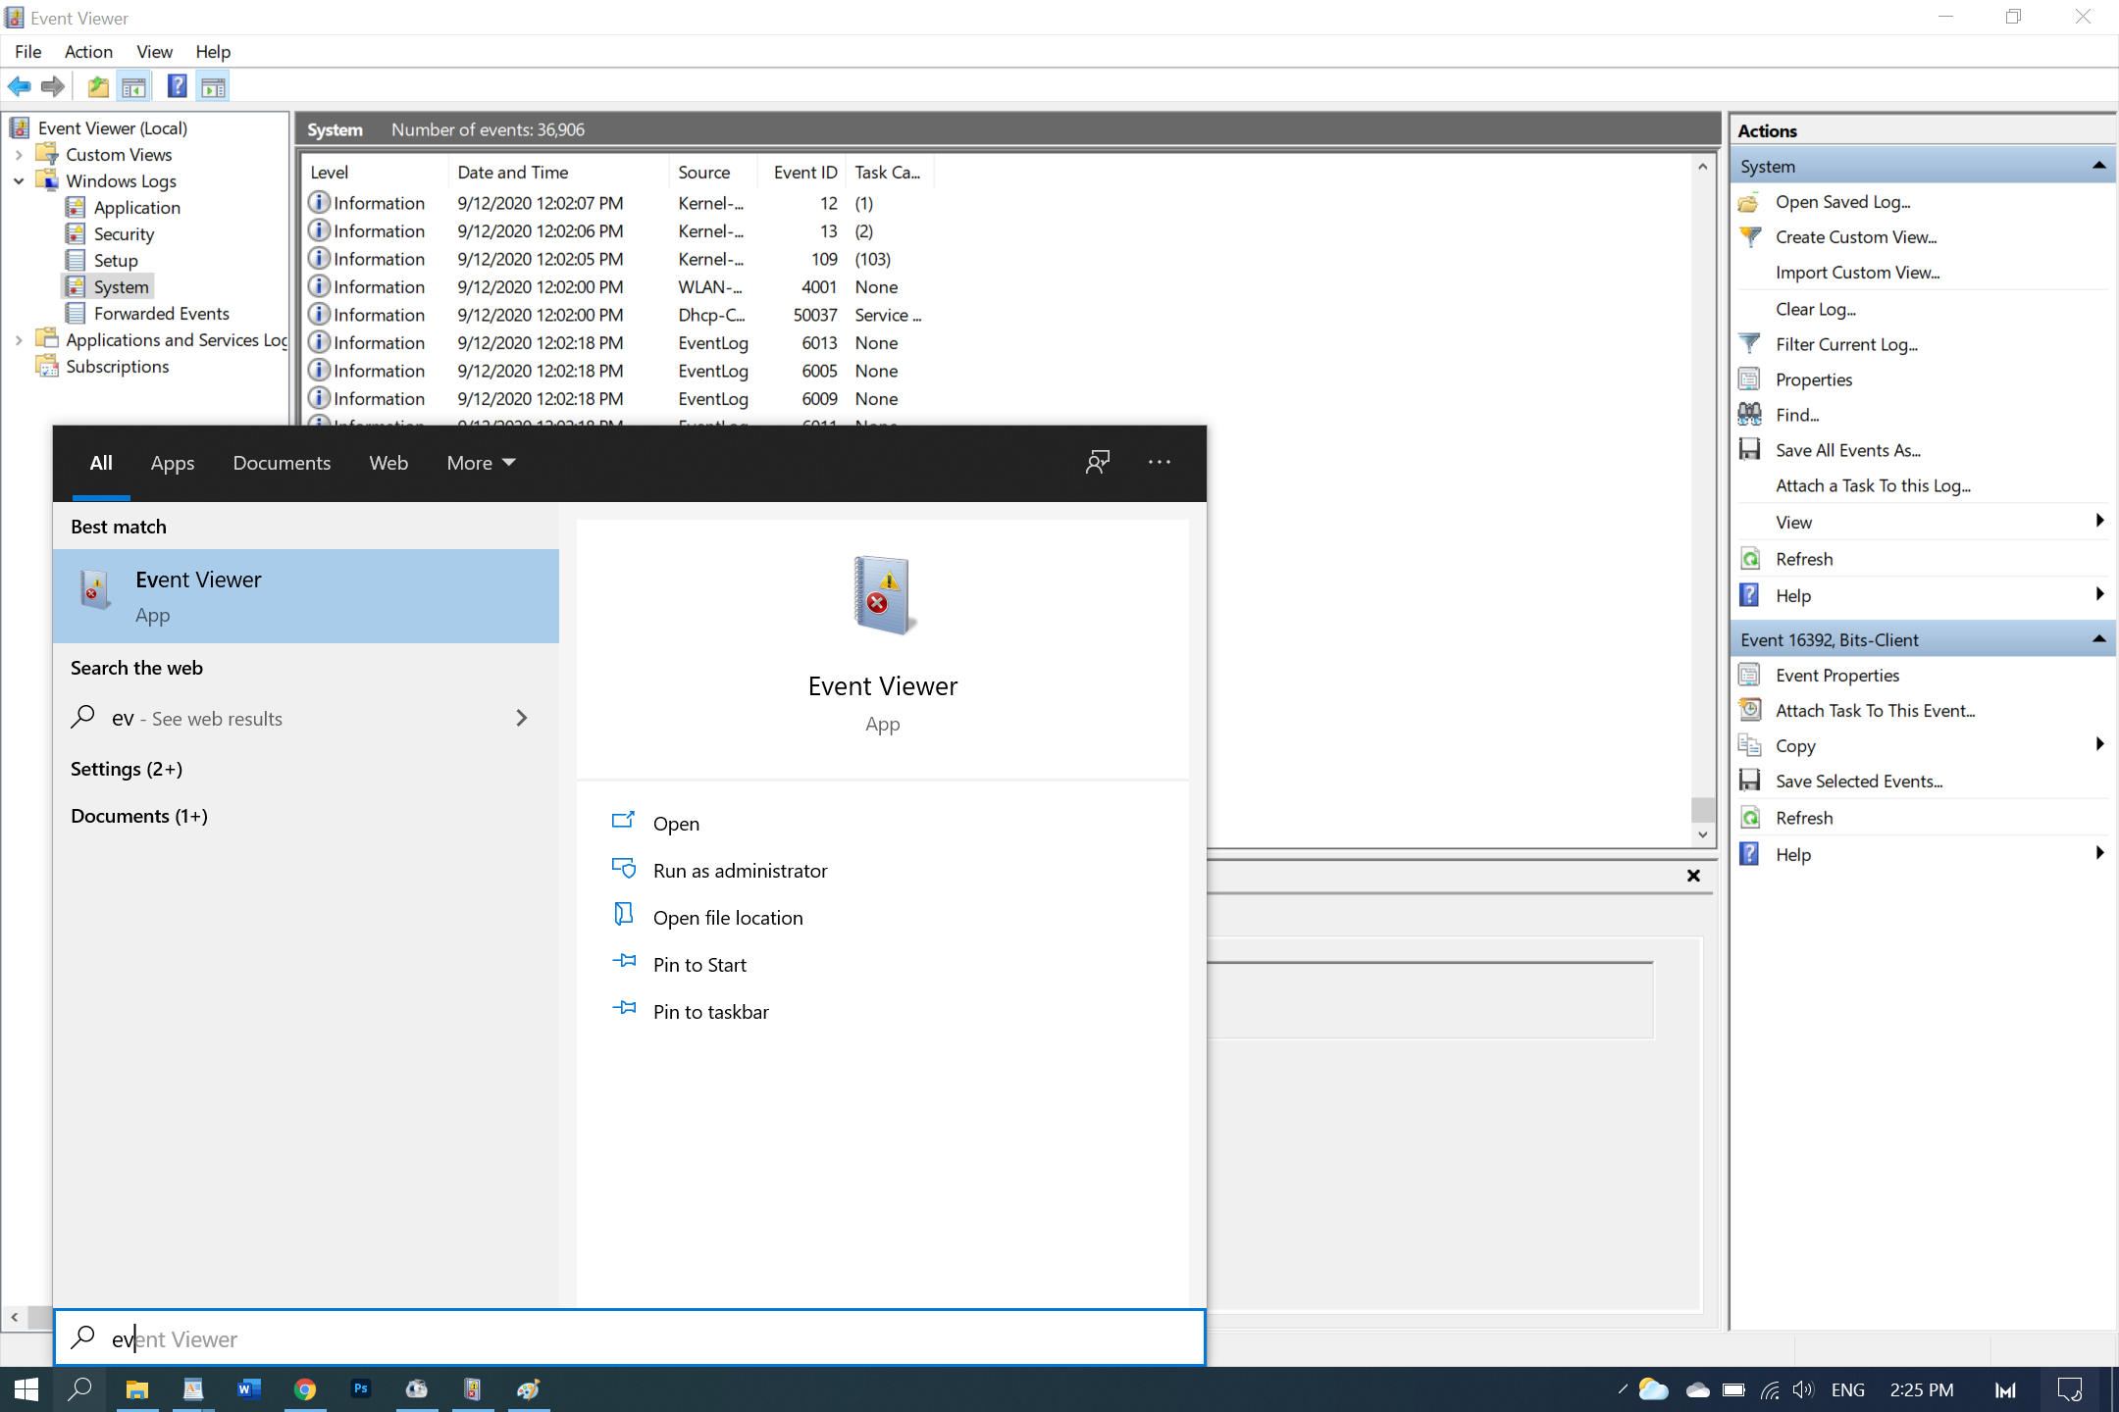2119x1412 pixels.
Task: Open the search options ellipsis menu
Action: pyautogui.click(x=1160, y=462)
